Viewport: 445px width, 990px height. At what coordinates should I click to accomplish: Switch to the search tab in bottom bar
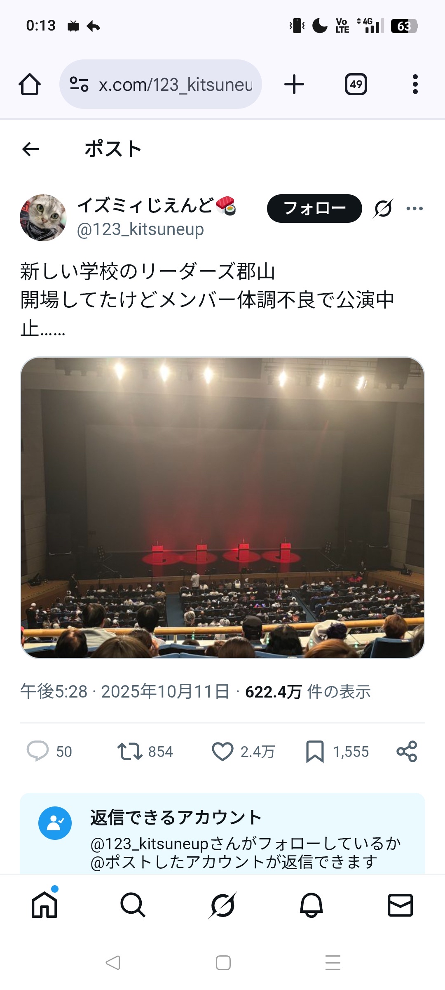pos(133,905)
